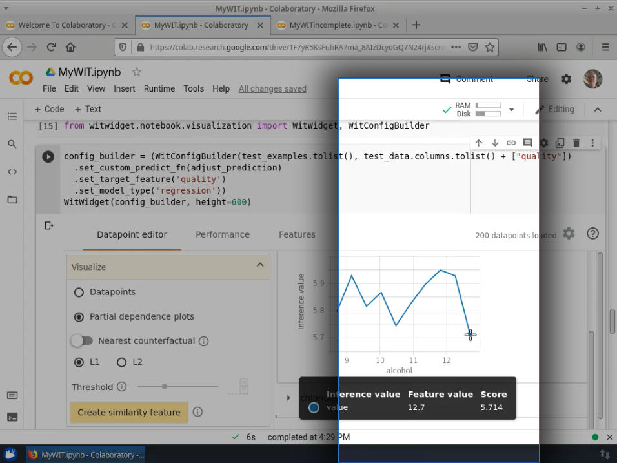This screenshot has width=617, height=463.
Task: Click the Colab CO logo
Action: click(21, 78)
